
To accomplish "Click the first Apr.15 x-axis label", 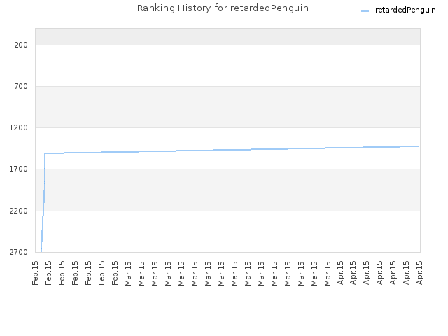I will pyautogui.click(x=340, y=273).
